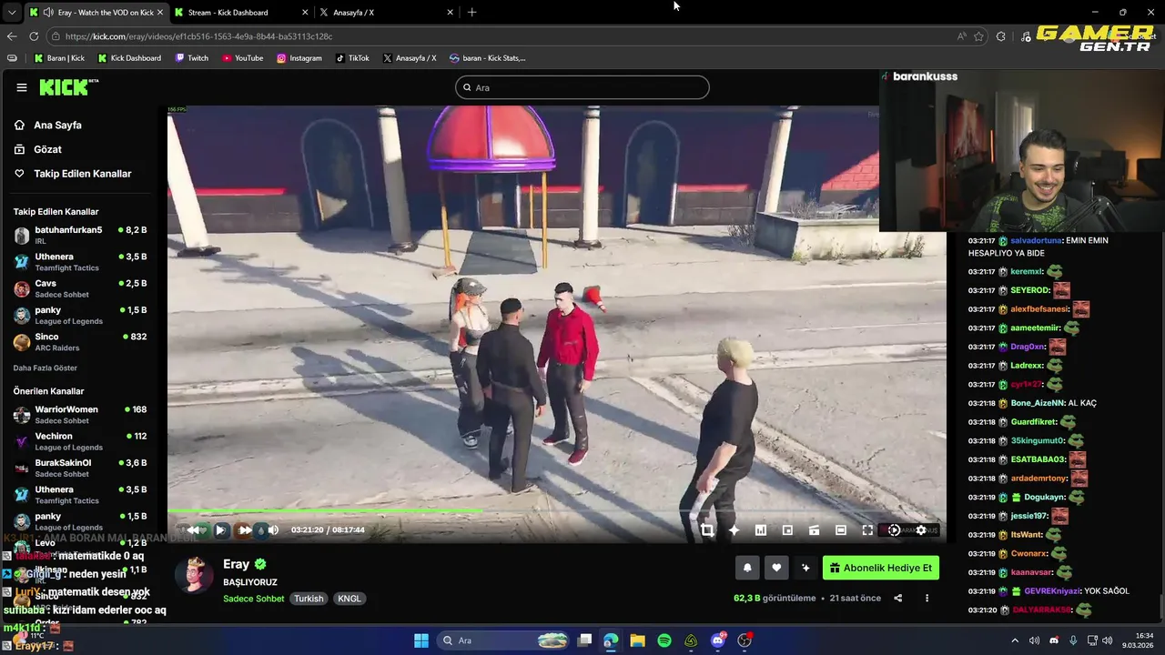Open Twitch bookmark

(x=191, y=58)
